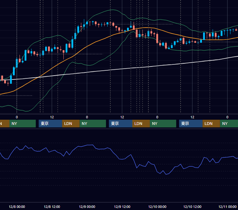Select the 東京 session block for 12/9

click(120, 124)
